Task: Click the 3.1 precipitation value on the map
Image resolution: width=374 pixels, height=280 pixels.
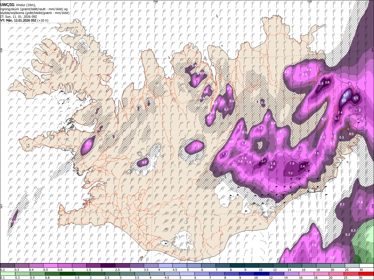Action: point(337,119)
